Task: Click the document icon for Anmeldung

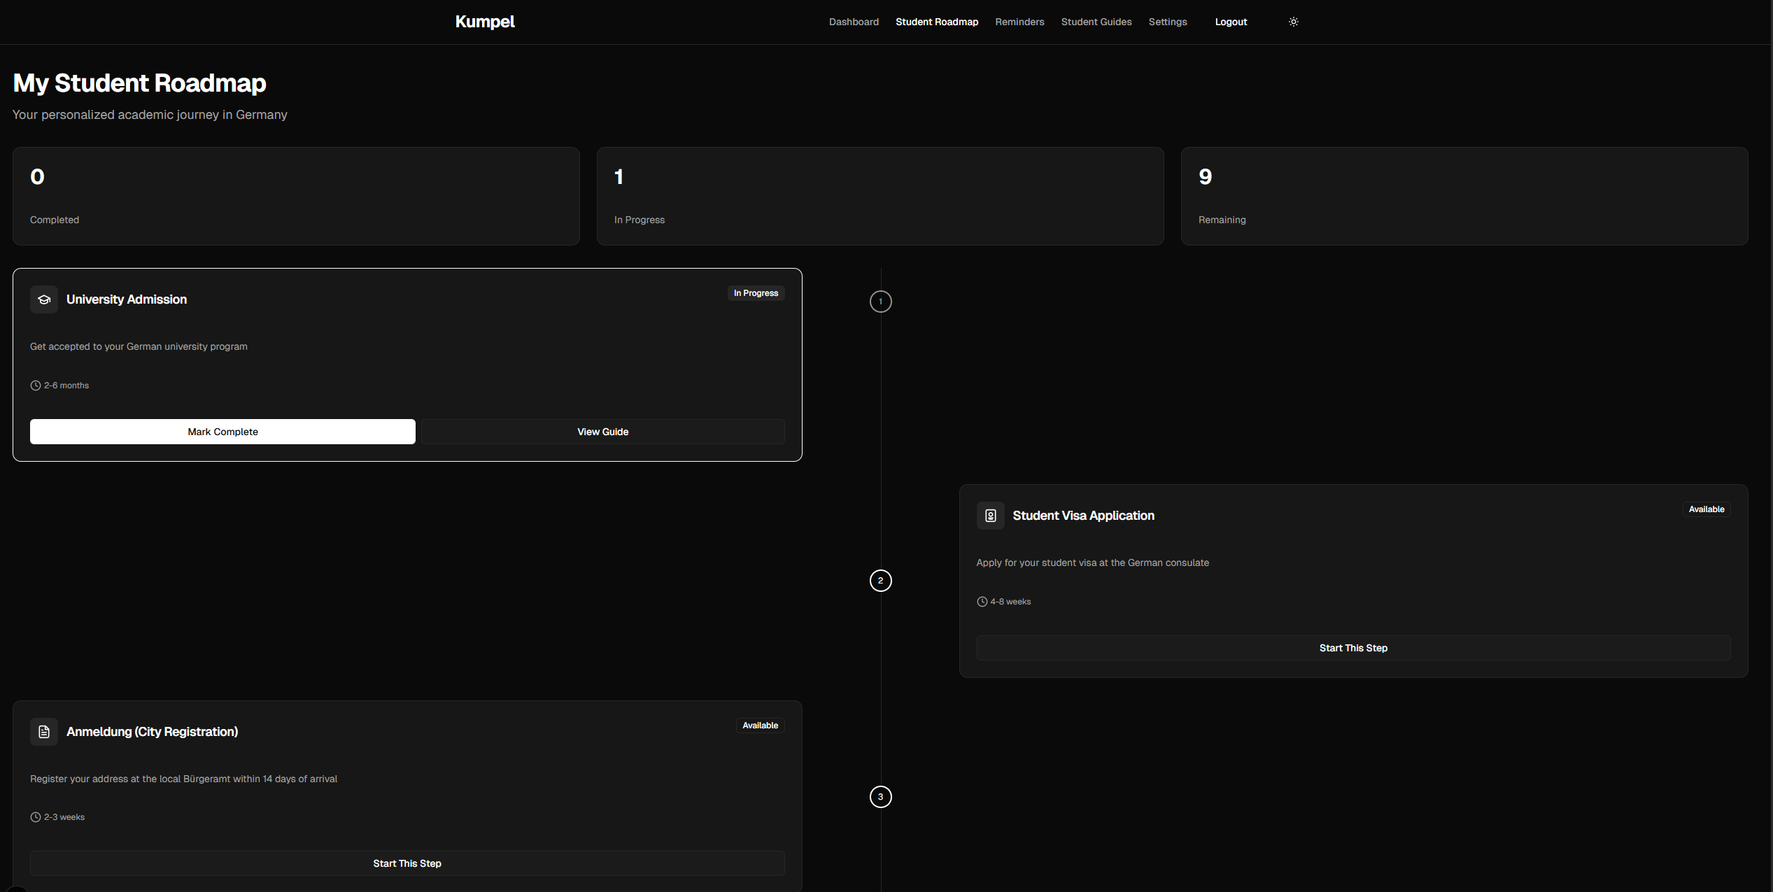Action: (x=44, y=732)
